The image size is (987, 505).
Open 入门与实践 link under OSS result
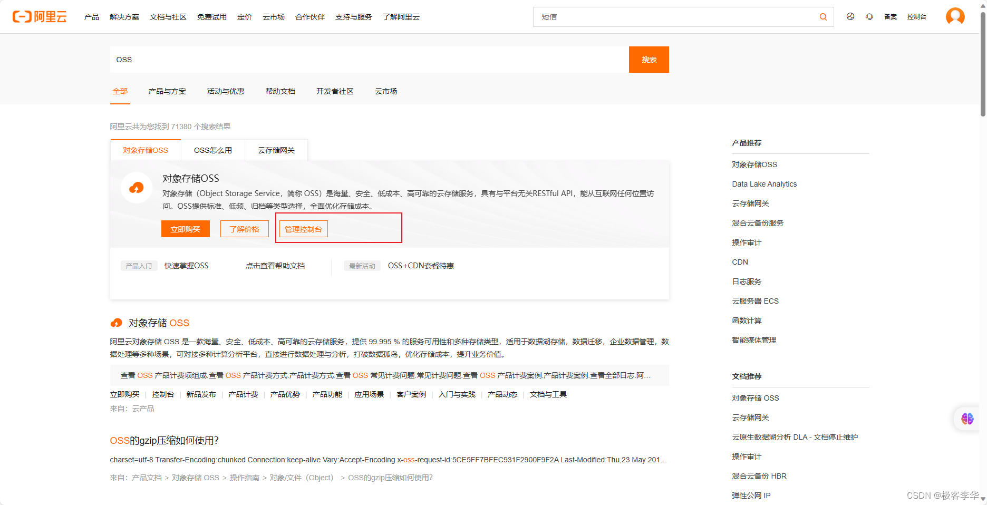tap(457, 394)
